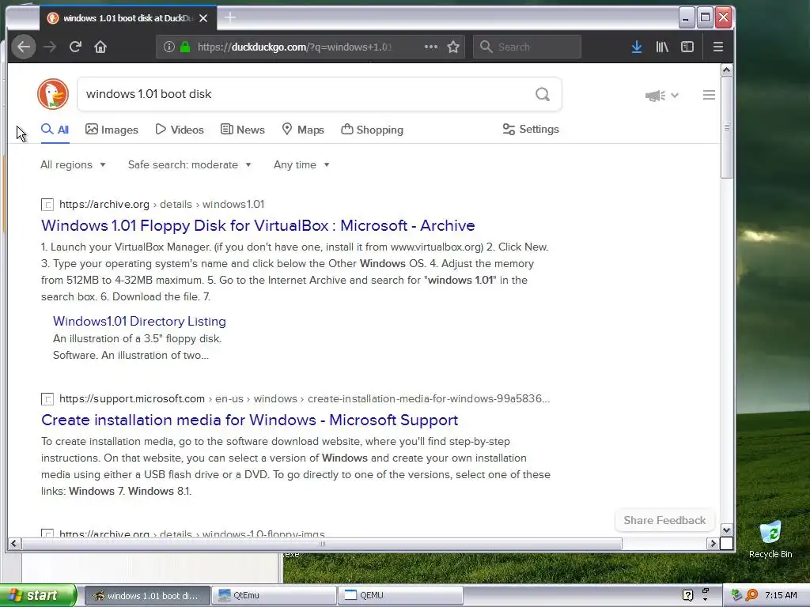The width and height of the screenshot is (810, 607).
Task: Switch to QEMU taskbar window
Action: 401,595
